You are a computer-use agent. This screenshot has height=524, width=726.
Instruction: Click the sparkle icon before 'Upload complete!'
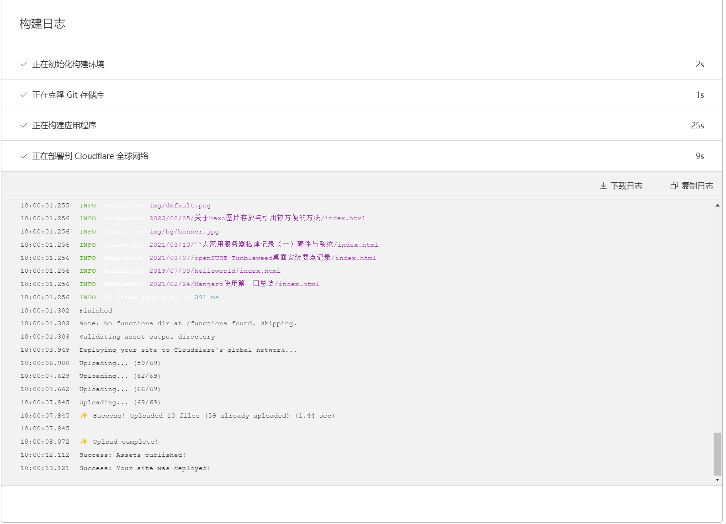pyautogui.click(x=84, y=442)
